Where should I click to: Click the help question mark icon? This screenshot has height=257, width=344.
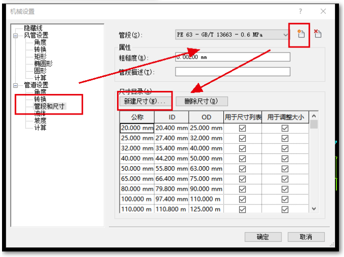[x=301, y=11]
